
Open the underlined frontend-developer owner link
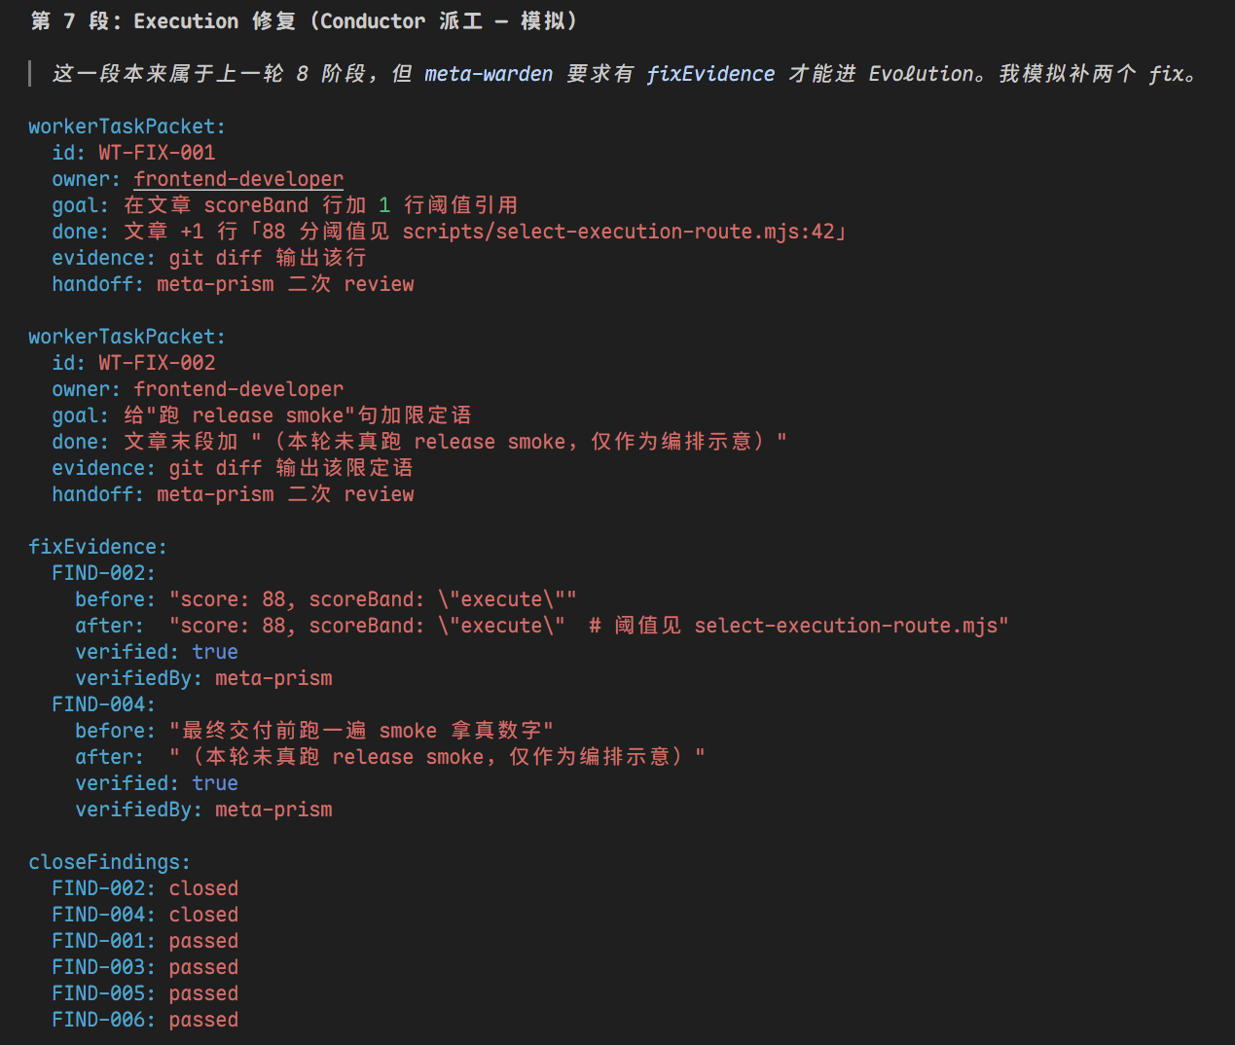click(238, 179)
